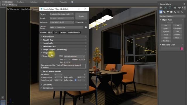Select the Lights category icon
This screenshot has height=105, width=187.
[168, 12]
